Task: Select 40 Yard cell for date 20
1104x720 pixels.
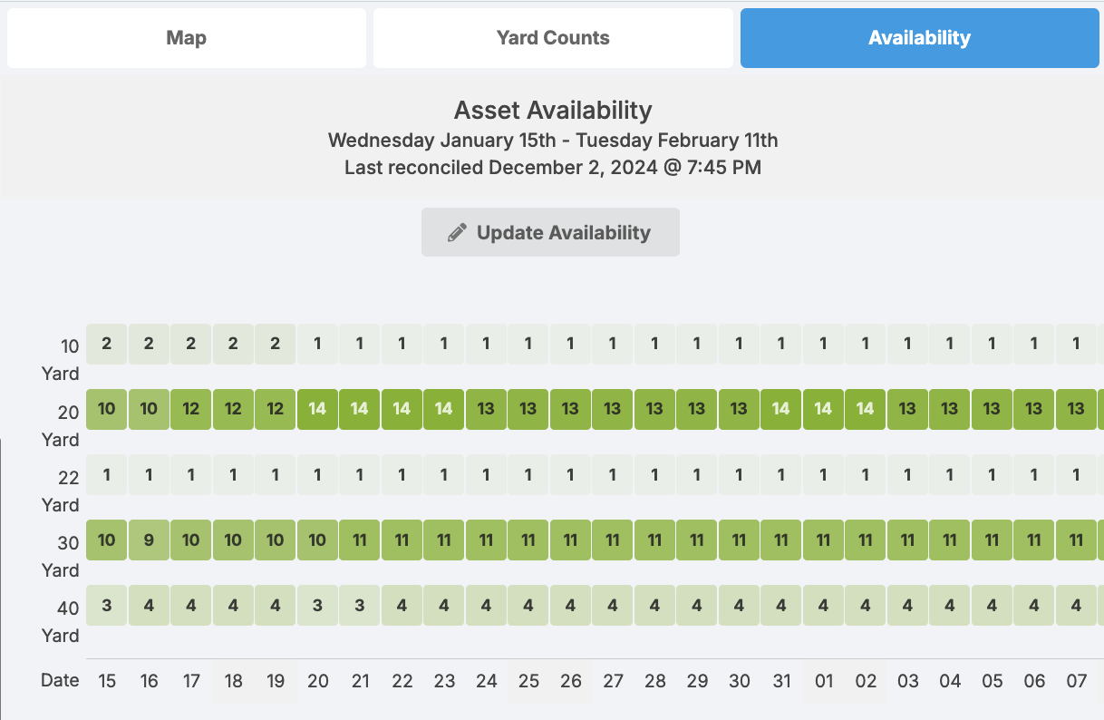Action: coord(317,605)
